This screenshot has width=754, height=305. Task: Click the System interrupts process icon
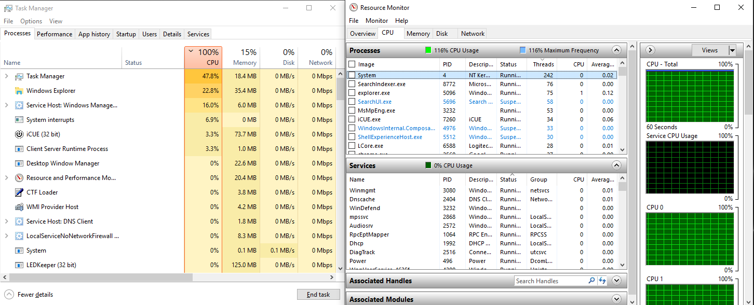tap(19, 120)
